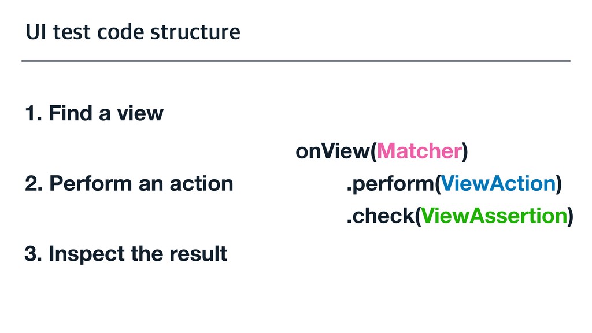Click the ".check" method call
592x333 pixels.
click(379, 216)
